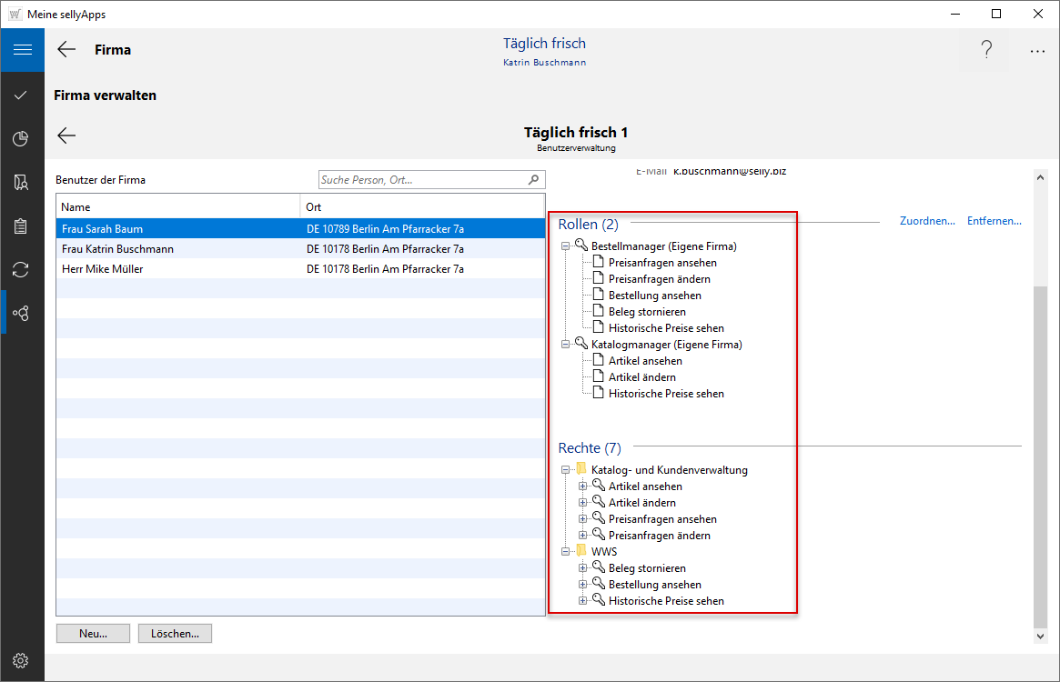Image resolution: width=1060 pixels, height=682 pixels.
Task: Collapse the WWS folder node
Action: (566, 552)
